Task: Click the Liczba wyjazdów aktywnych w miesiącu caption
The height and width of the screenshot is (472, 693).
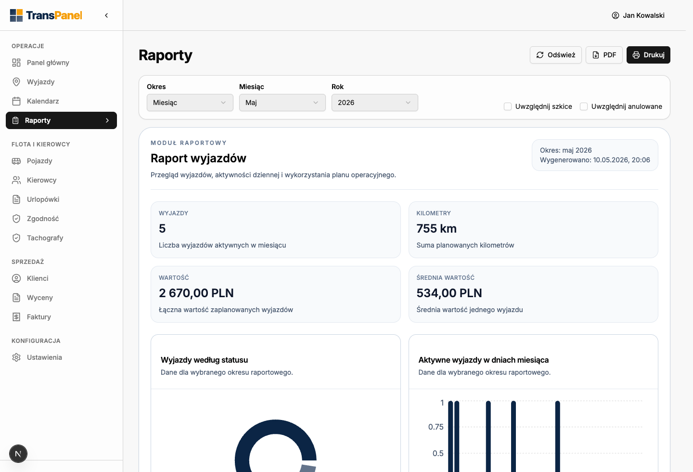Action: pyautogui.click(x=222, y=245)
